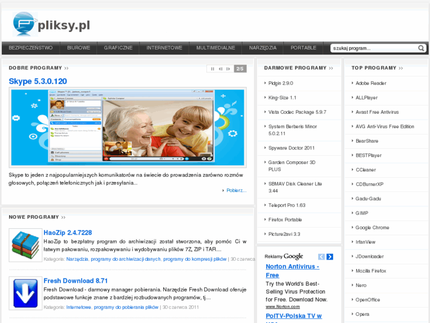The image size is (430, 323).
Task: Open King-Size 1.1 from free programs
Action: point(282,98)
